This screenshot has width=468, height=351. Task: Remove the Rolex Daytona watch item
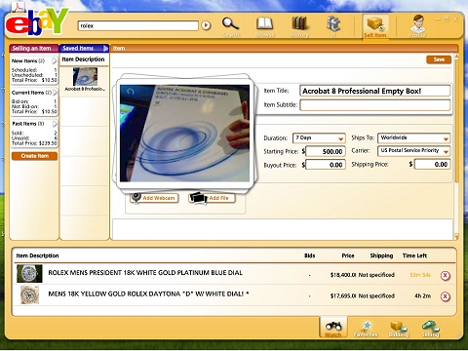tap(445, 296)
